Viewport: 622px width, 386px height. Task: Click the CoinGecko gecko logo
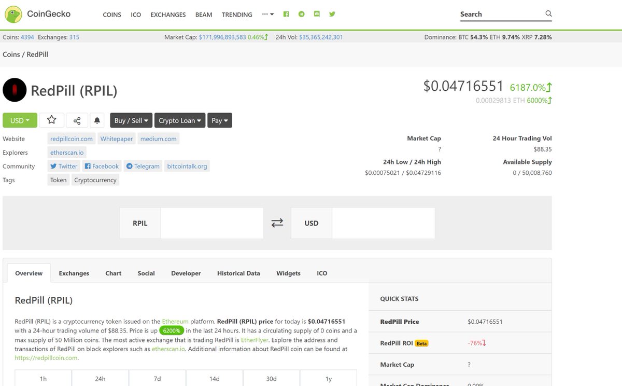pyautogui.click(x=14, y=14)
